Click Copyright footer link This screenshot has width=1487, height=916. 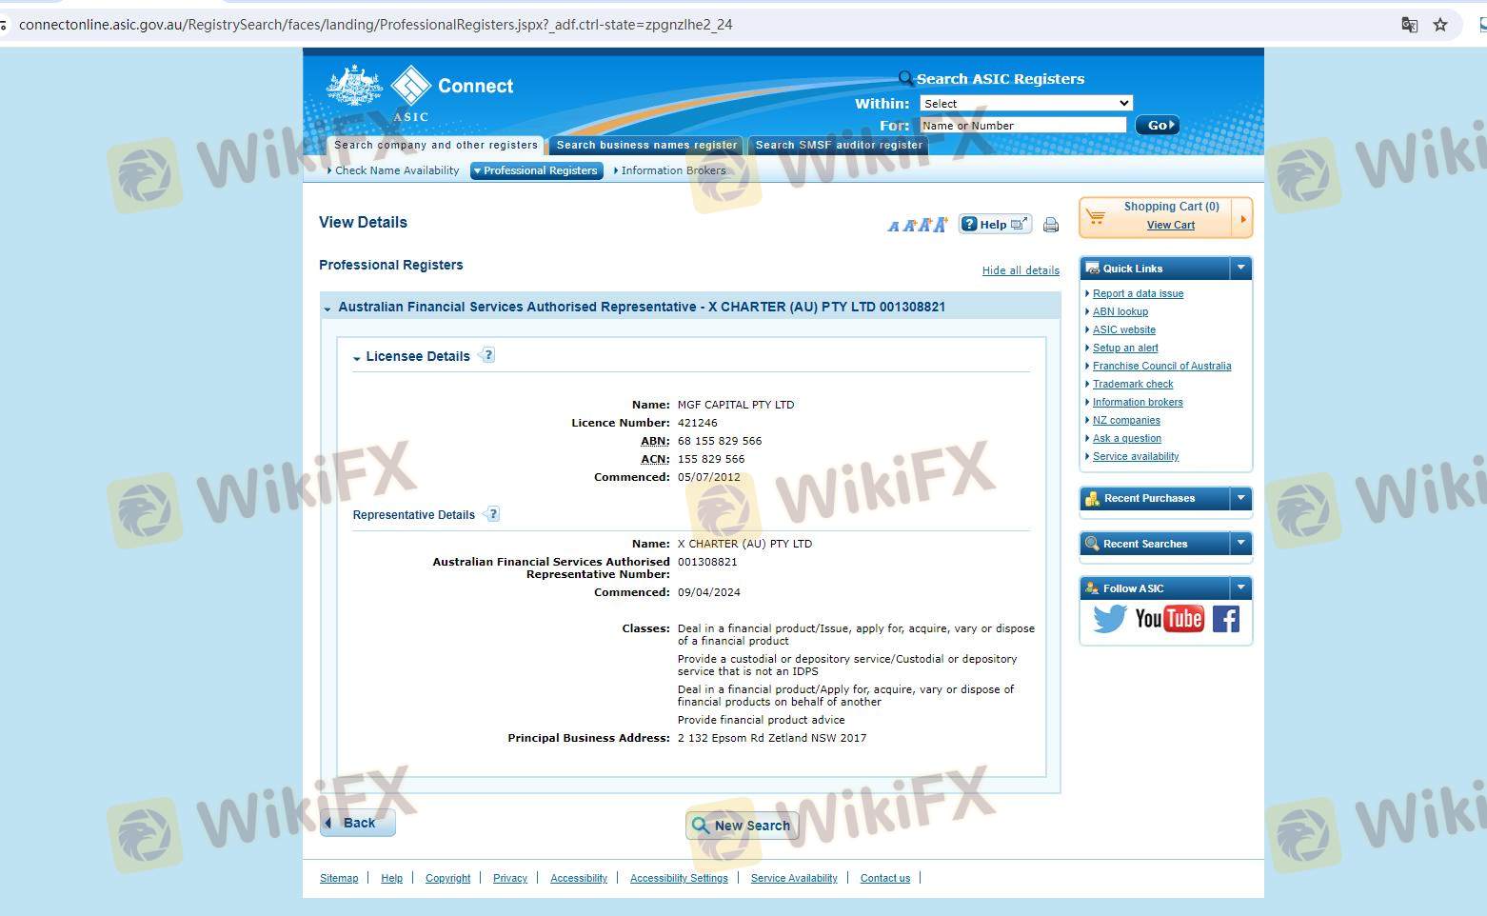(x=447, y=878)
